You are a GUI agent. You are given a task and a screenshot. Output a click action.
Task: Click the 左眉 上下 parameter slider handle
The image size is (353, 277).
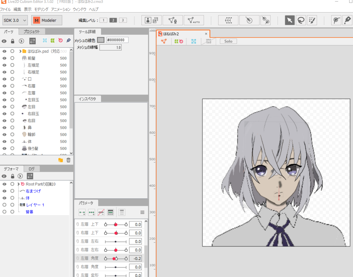pyautogui.click(x=116, y=224)
